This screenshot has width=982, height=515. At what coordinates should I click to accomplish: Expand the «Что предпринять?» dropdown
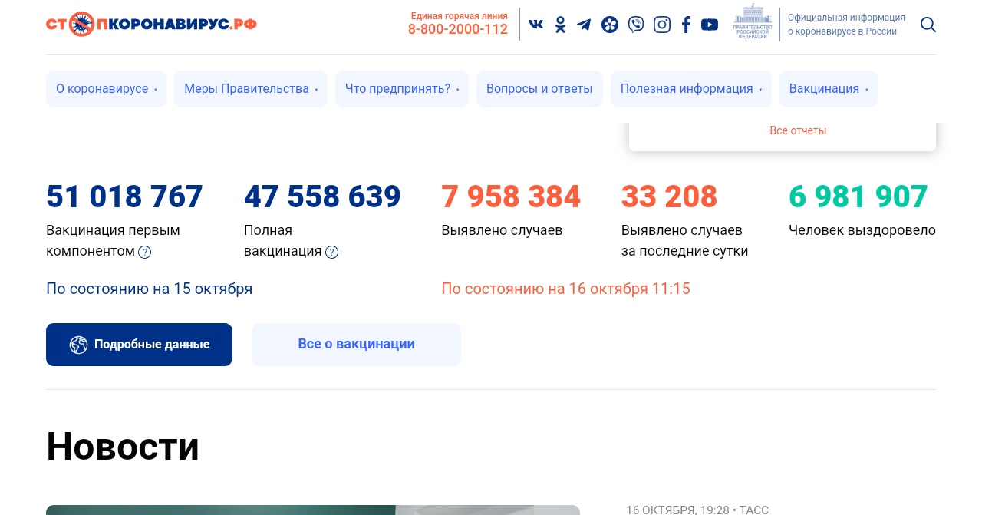point(402,89)
